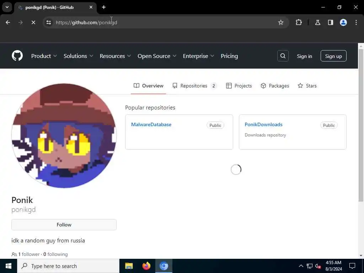View site information icon in address bar
Screen dimensions: 364x273
tap(48, 22)
